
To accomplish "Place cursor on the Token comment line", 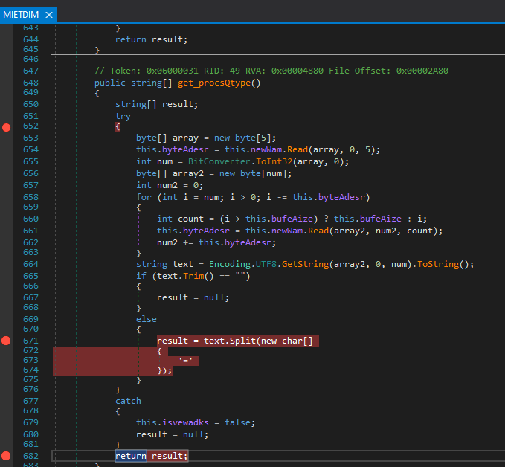I will (x=271, y=71).
